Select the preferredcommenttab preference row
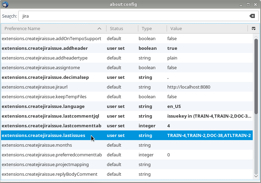 52,155
